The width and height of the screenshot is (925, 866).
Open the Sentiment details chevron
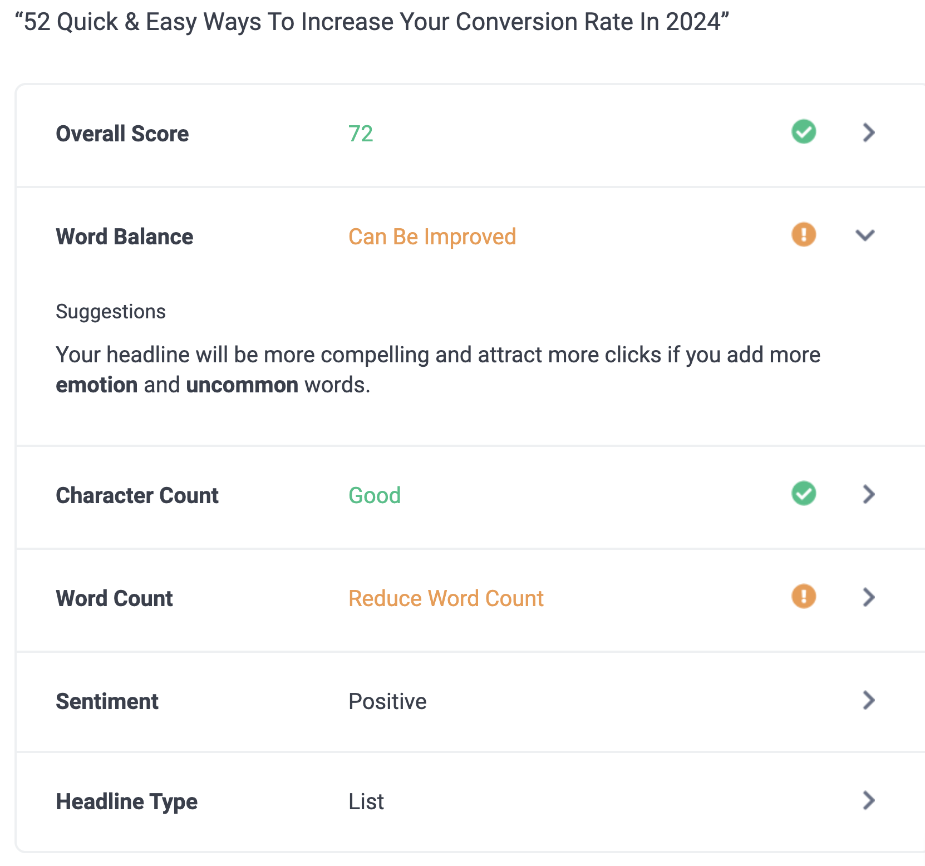(x=868, y=700)
